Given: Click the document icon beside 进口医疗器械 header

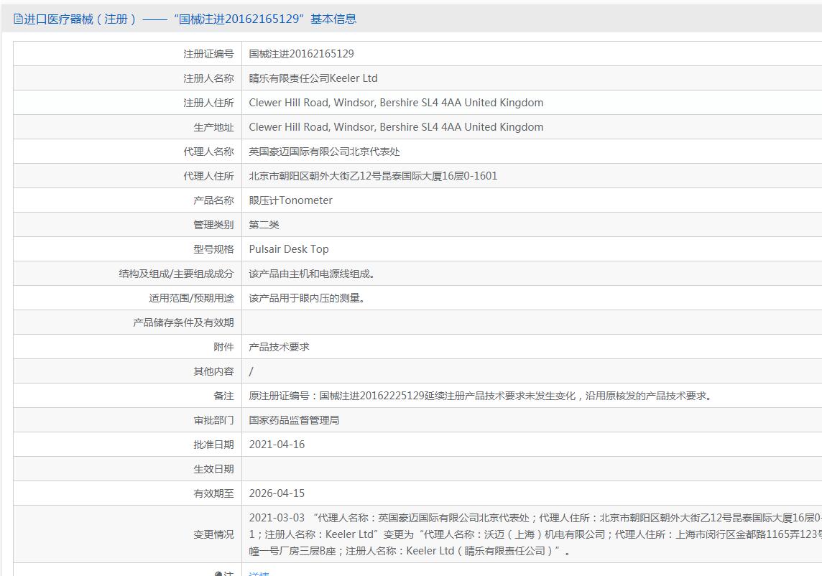Looking at the screenshot, I should pyautogui.click(x=19, y=19).
